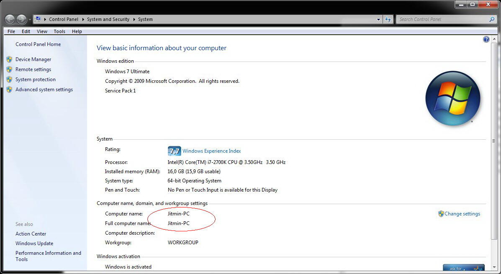Close the System window
The height and width of the screenshot is (274, 501).
pos(488,4)
